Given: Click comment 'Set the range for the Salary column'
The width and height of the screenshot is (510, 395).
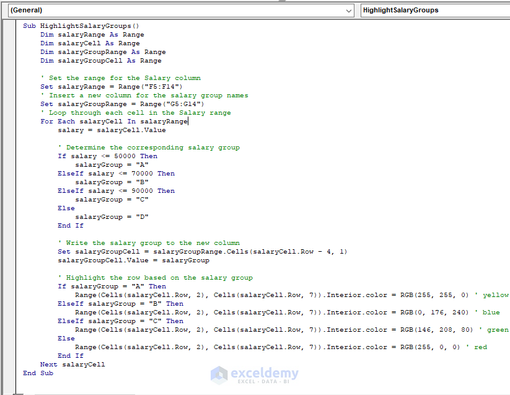Looking at the screenshot, I should click(121, 78).
